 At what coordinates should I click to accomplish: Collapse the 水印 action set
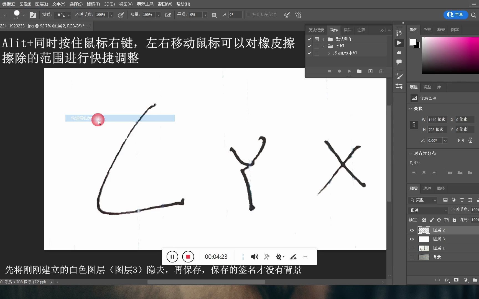323,46
